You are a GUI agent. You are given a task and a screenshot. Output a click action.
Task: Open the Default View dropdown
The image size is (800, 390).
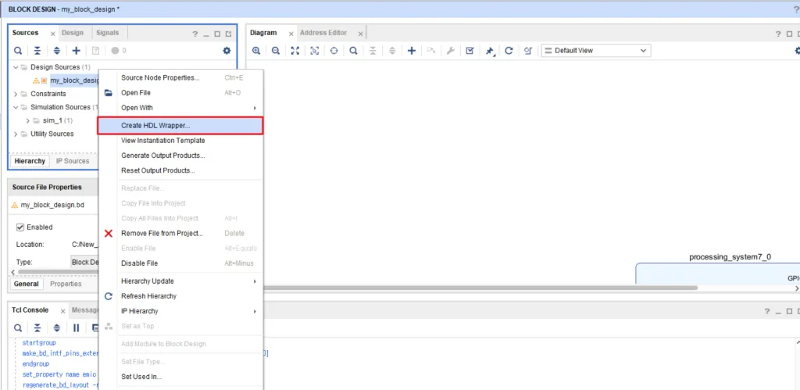click(596, 51)
